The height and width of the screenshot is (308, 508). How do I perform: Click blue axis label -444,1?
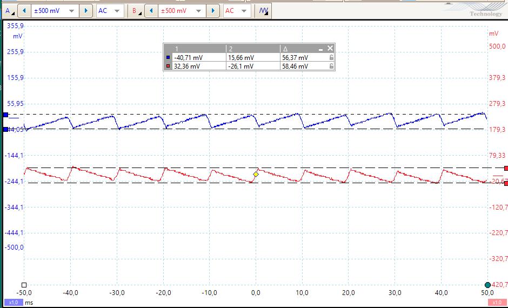(x=14, y=233)
